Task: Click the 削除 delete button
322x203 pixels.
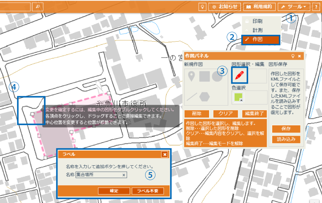Action: coord(197,114)
